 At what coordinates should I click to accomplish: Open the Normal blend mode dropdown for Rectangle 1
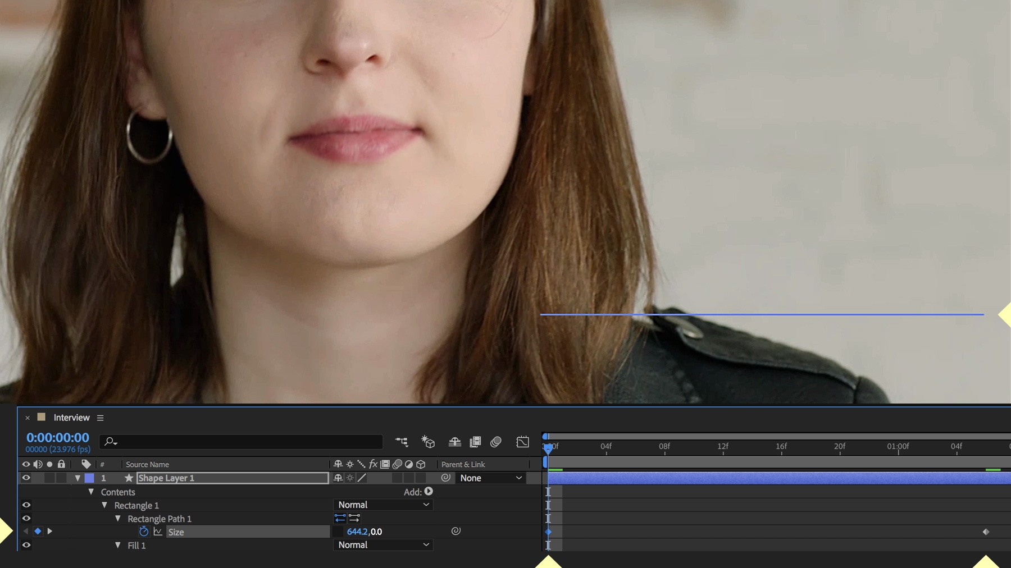(x=384, y=505)
